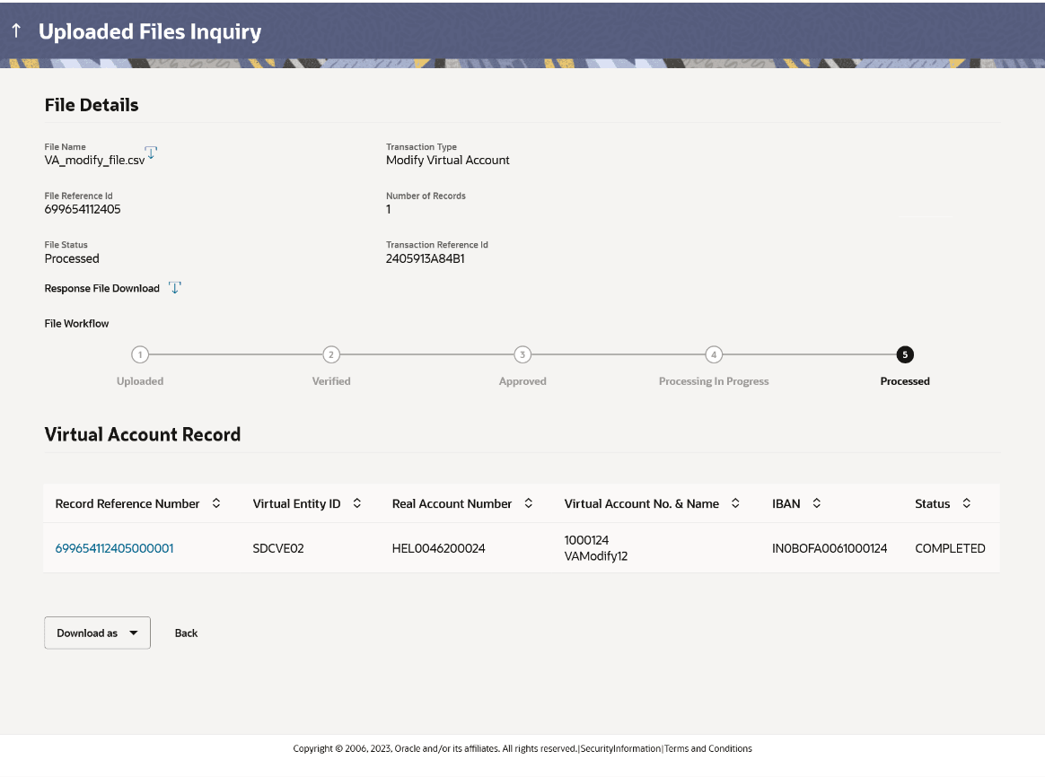Click the COMPLETED status cell

click(x=950, y=547)
